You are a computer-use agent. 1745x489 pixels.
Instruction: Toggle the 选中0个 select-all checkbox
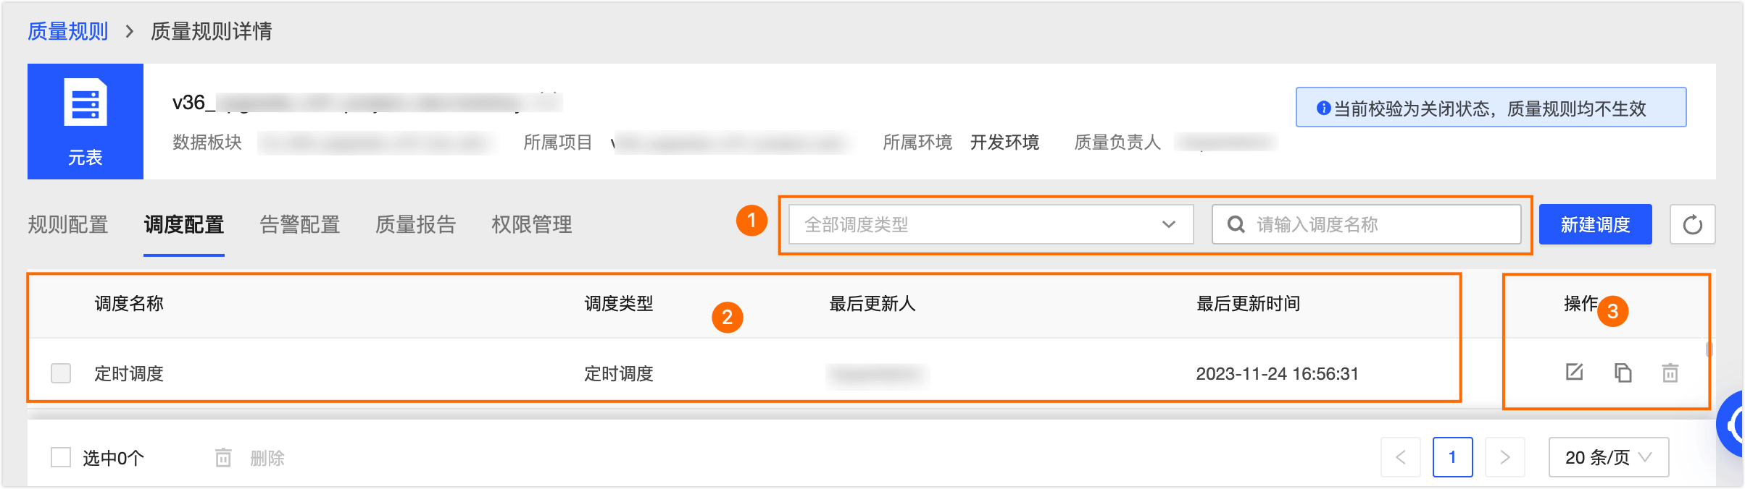[x=61, y=457]
